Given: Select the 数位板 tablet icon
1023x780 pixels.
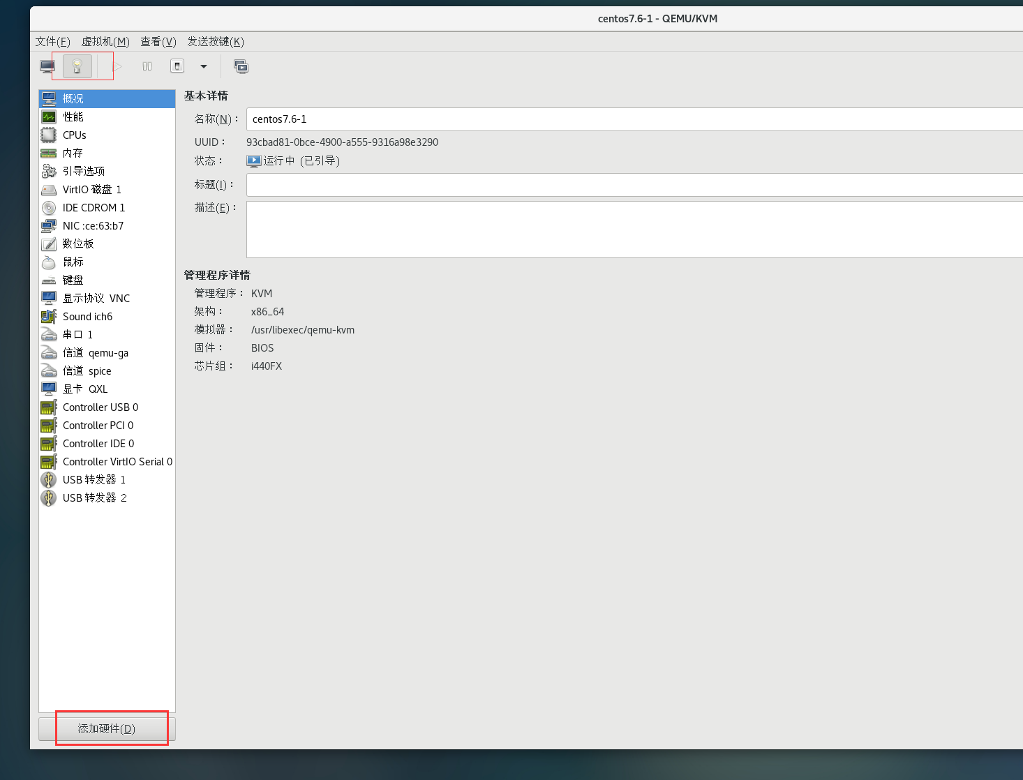Looking at the screenshot, I should pos(49,244).
